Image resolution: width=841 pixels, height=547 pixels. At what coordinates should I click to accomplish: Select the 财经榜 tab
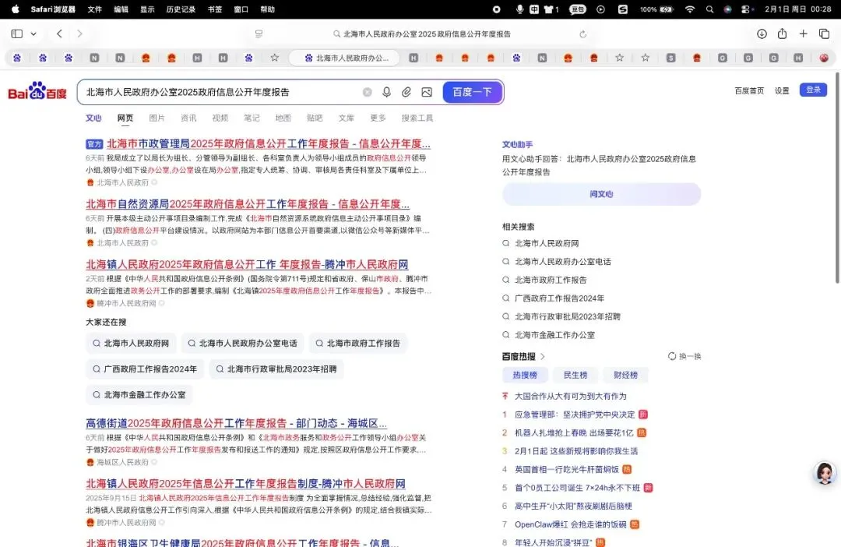(x=625, y=376)
